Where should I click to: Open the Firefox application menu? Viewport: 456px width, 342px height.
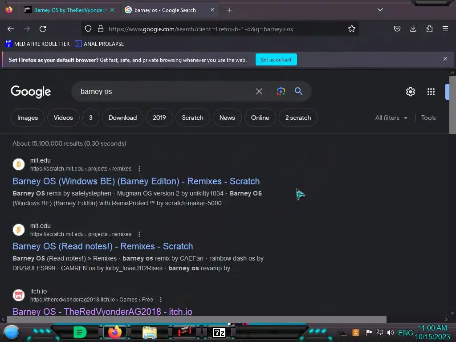pos(445,28)
